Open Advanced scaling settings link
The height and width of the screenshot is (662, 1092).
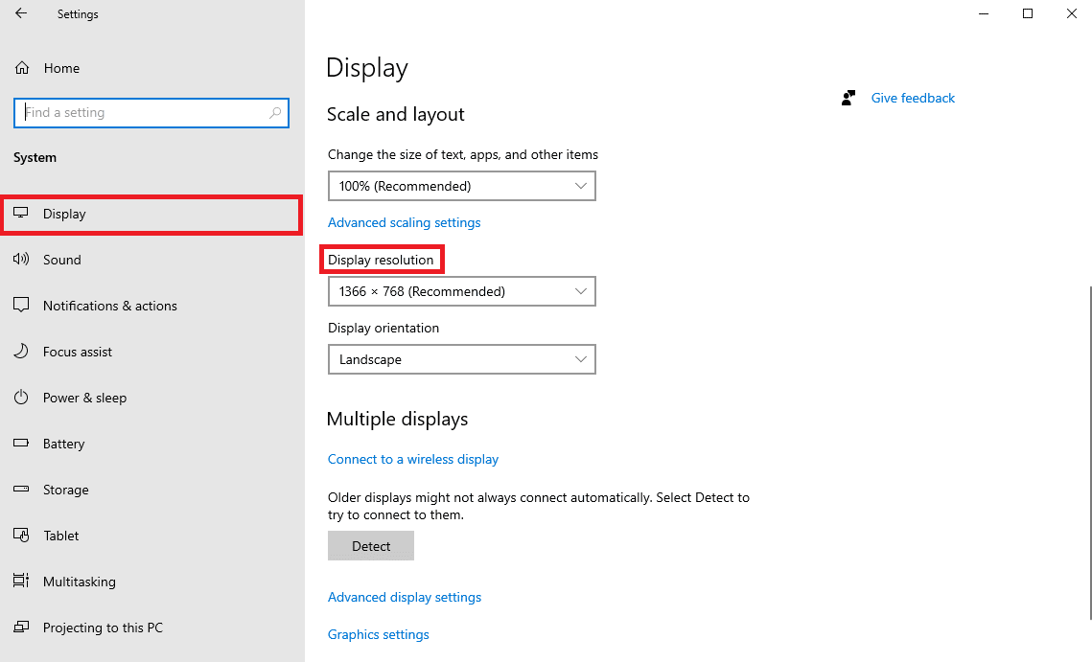404,223
